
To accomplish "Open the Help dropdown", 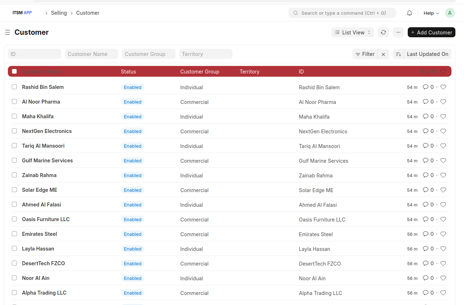I will [x=431, y=13].
